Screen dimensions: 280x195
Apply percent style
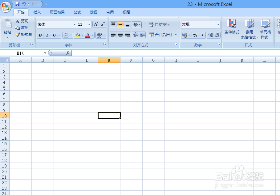tap(195, 35)
